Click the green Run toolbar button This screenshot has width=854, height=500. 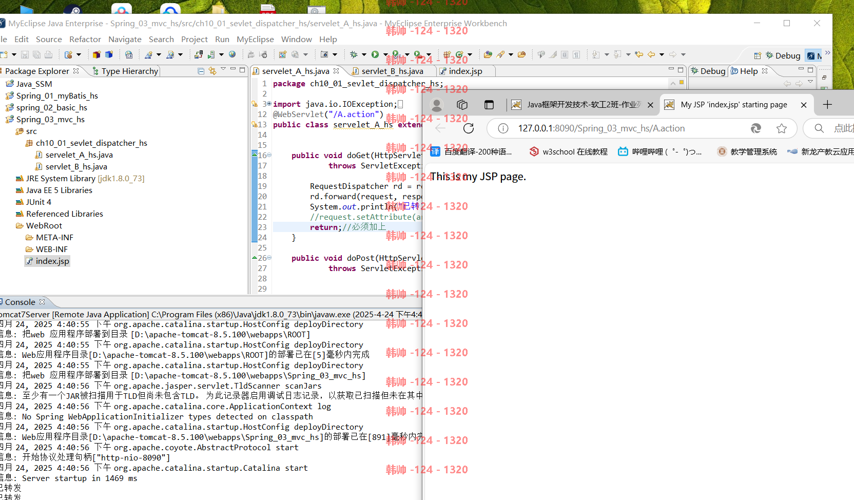pyautogui.click(x=375, y=54)
